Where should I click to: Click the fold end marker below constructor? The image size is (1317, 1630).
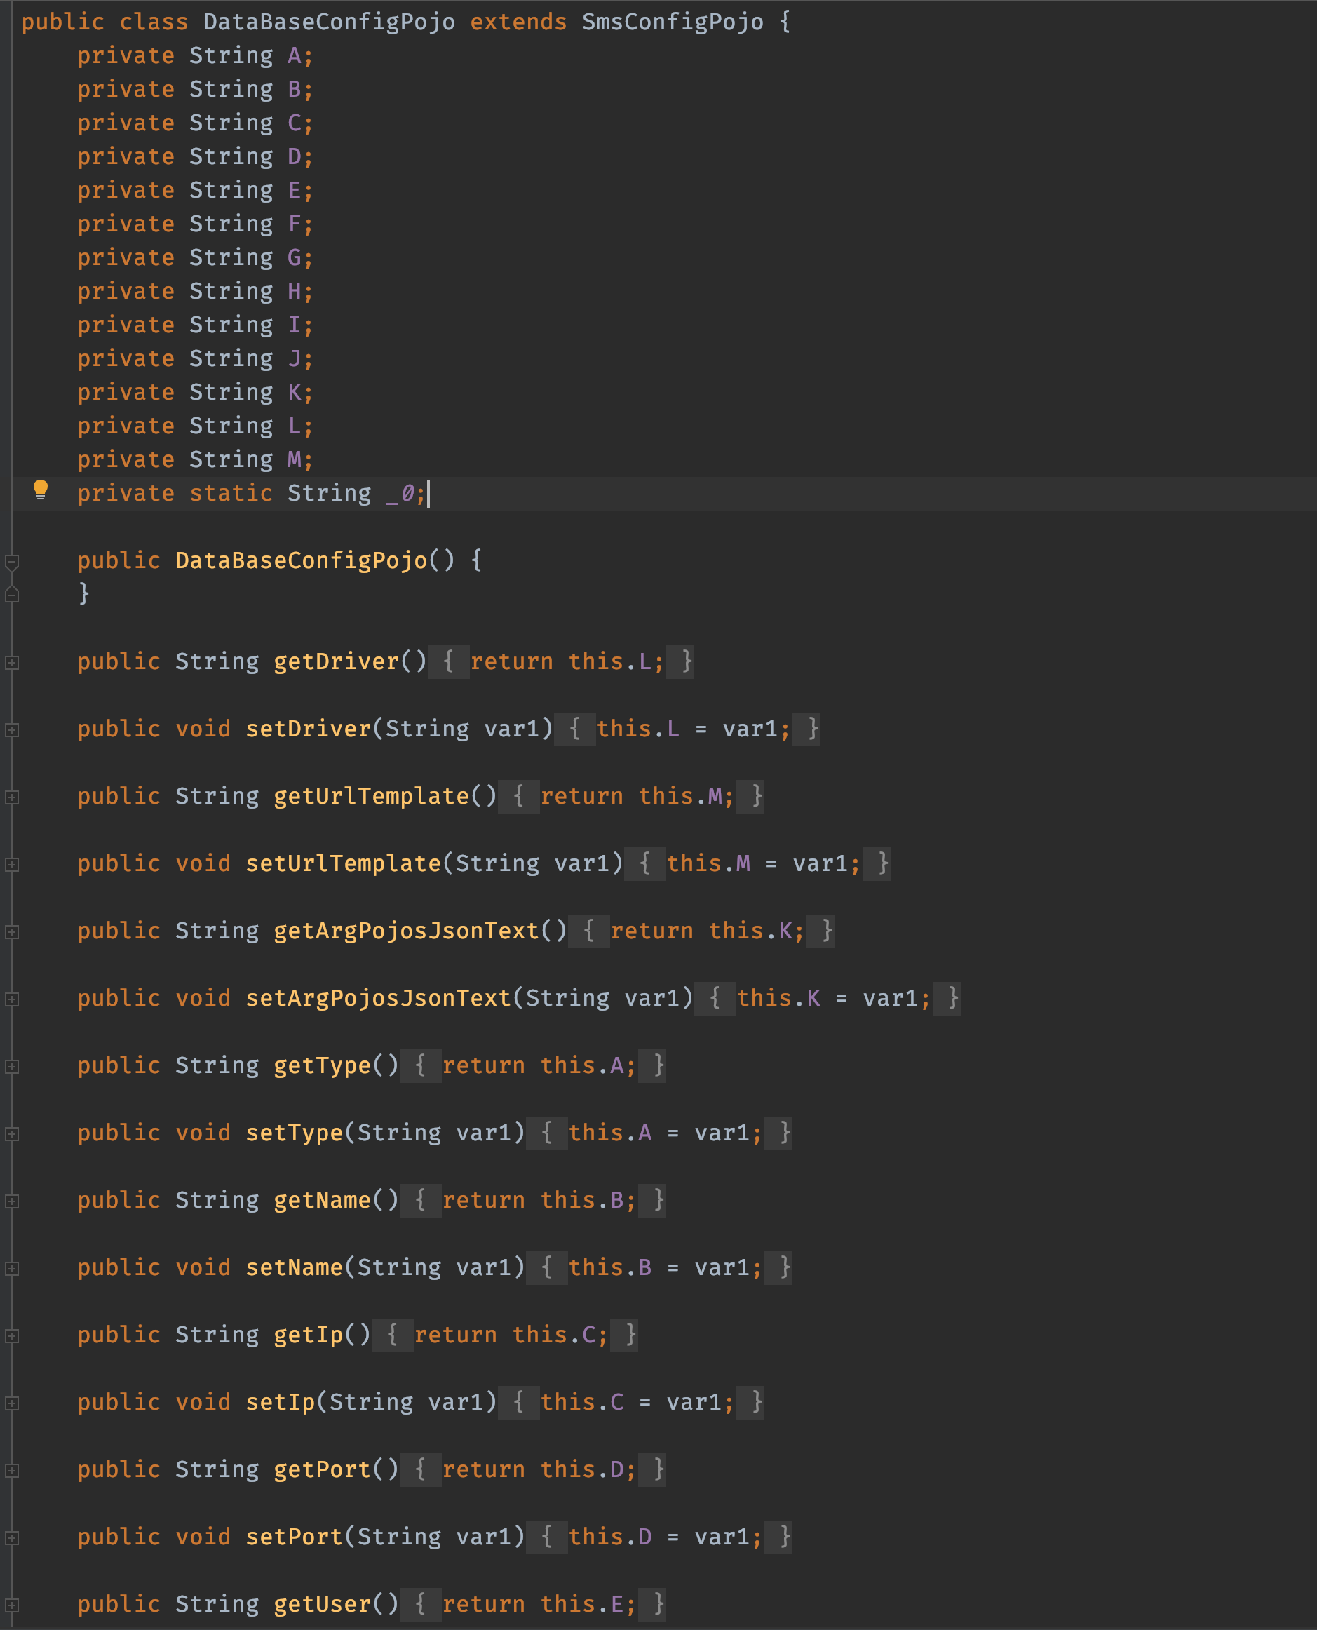click(12, 594)
